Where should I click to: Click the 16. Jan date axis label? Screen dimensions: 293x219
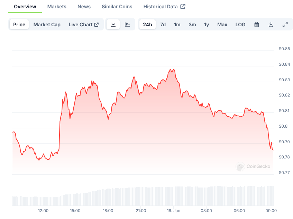click(174, 211)
